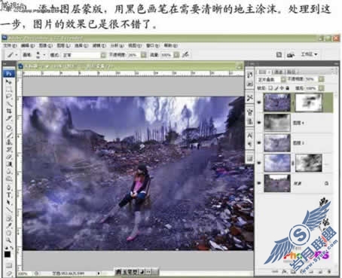The width and height of the screenshot is (342, 278).
Task: Open the 图层 (Layer) menu
Action: (63, 46)
